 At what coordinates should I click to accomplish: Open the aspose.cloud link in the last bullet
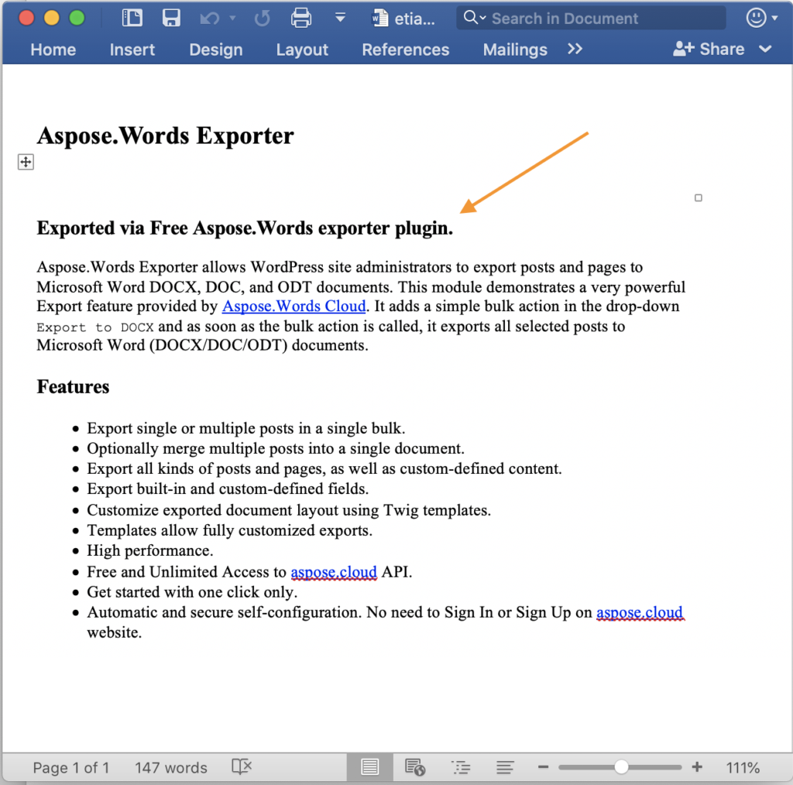click(640, 612)
